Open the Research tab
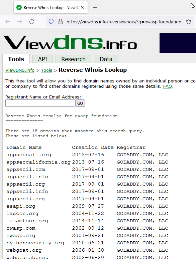The image size is (196, 259). click(x=73, y=59)
